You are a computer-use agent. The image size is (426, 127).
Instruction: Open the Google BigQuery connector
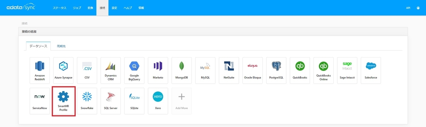134,70
